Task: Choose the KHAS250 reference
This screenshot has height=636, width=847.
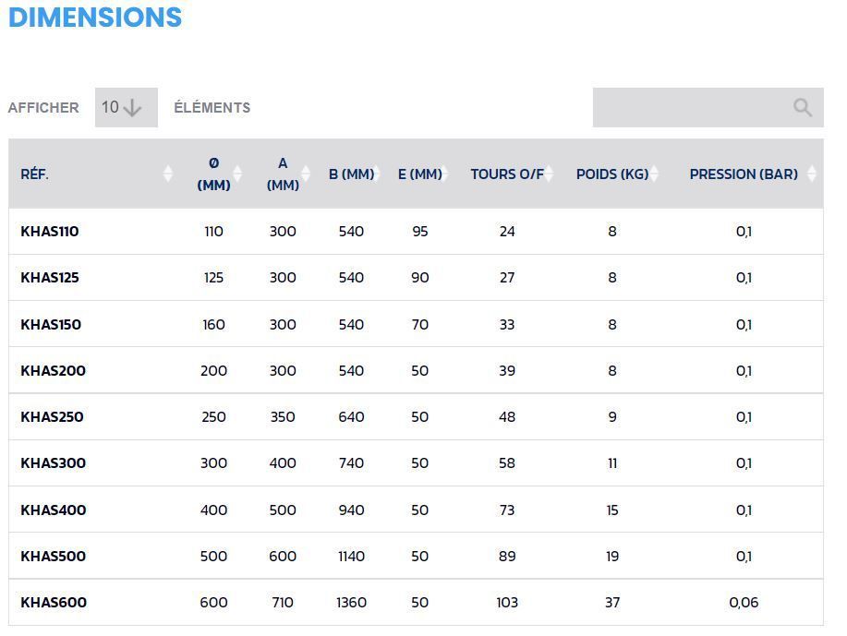Action: pyautogui.click(x=52, y=417)
